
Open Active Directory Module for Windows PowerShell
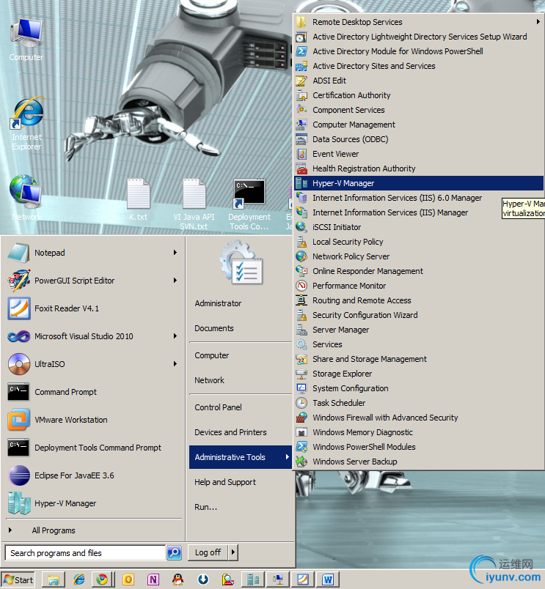coord(419,51)
